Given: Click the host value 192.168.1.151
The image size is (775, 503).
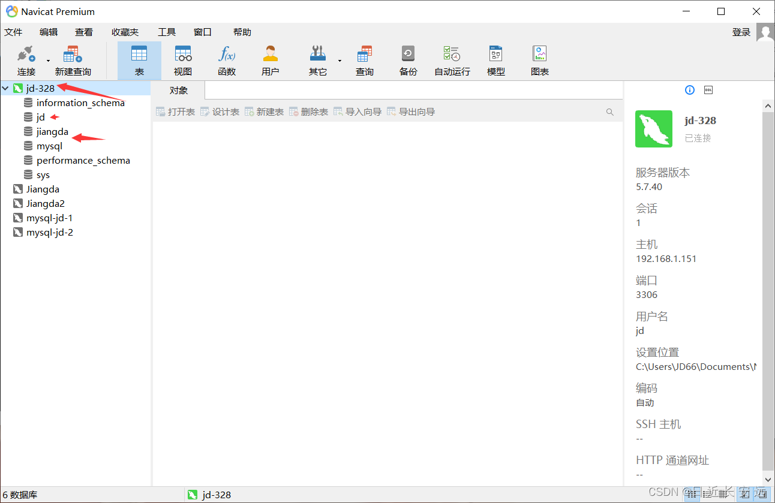Looking at the screenshot, I should (x=666, y=259).
